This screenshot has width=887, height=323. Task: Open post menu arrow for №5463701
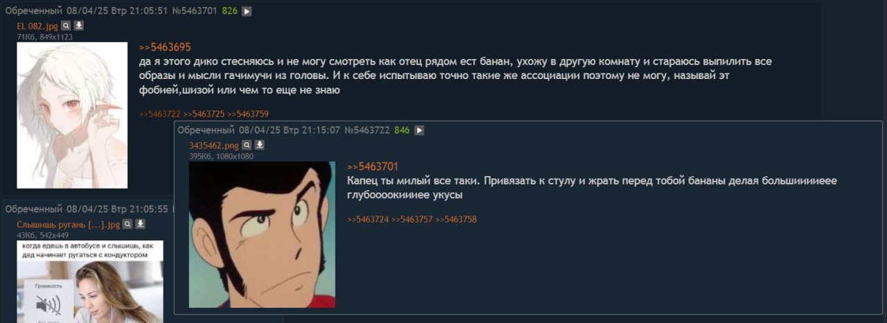point(247,12)
